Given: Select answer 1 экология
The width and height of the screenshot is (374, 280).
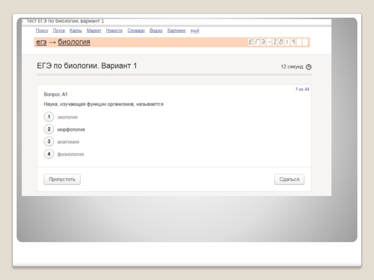Looking at the screenshot, I should coord(49,117).
